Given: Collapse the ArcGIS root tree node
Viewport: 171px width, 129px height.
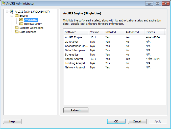Looking at the screenshot, I should (7, 12).
